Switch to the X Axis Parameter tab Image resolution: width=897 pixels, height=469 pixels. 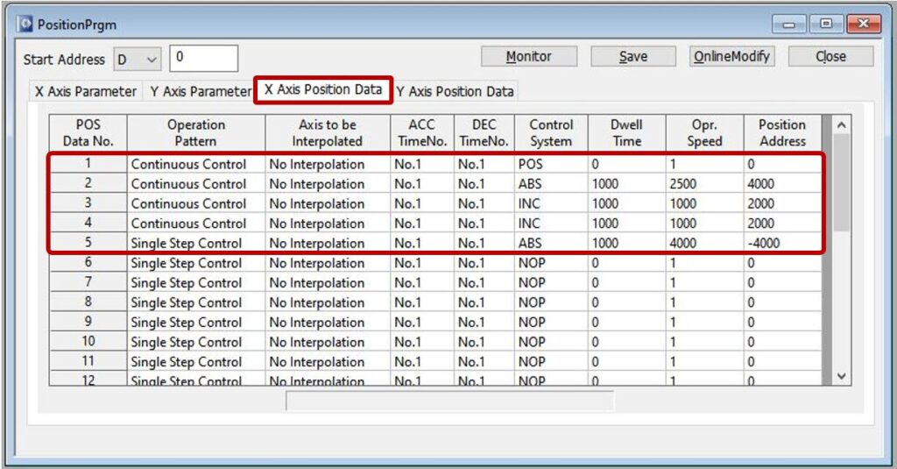(85, 91)
